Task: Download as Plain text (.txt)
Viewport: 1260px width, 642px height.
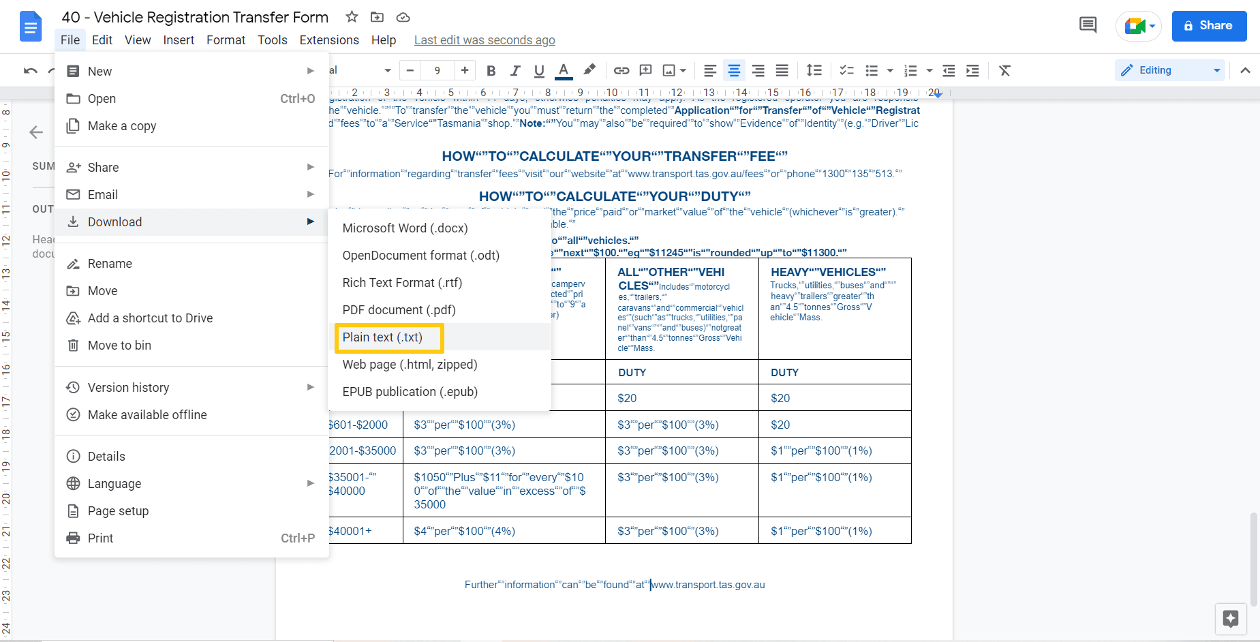Action: [x=440, y=337]
